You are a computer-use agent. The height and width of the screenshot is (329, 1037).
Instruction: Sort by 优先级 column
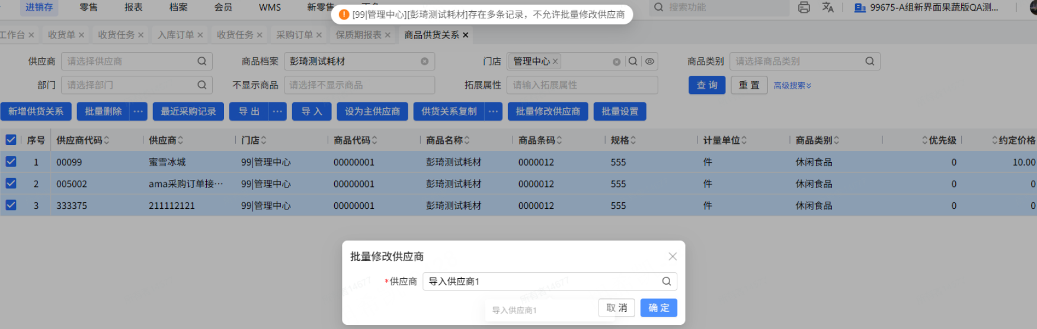(925, 140)
